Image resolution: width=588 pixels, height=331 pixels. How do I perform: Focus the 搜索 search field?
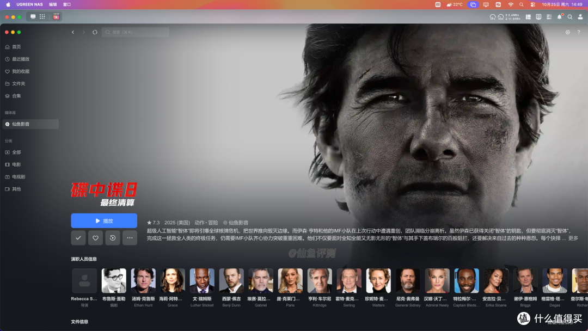pos(136,32)
